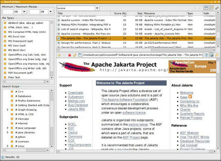The image size is (221, 161).
Task: Open the search history dropdown next to lucene
Action: (x=97, y=8)
